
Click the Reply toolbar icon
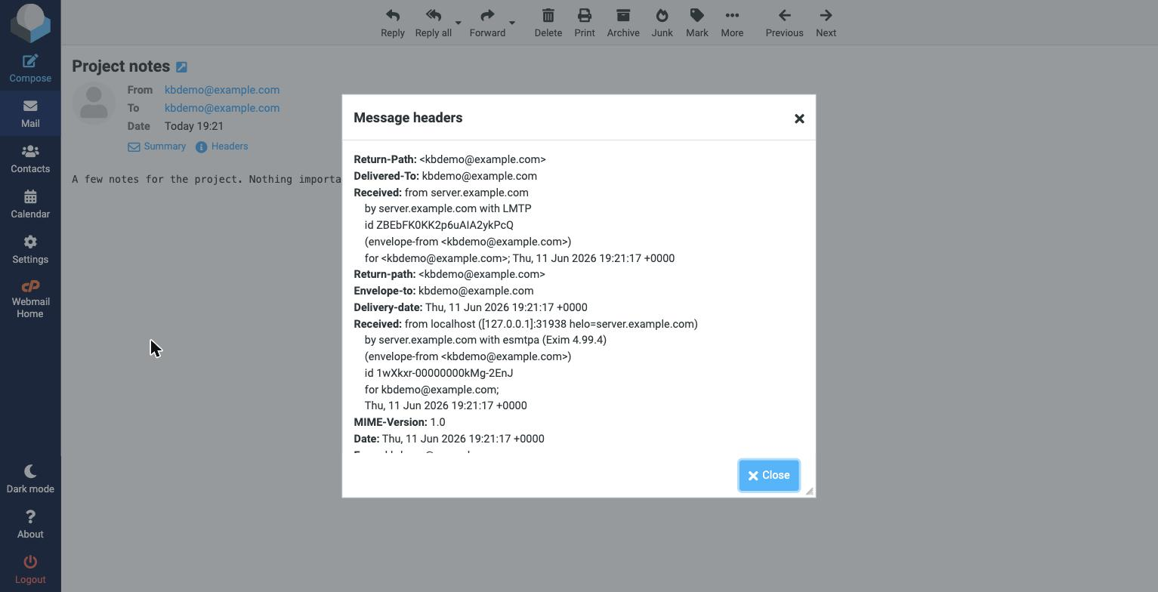point(392,23)
